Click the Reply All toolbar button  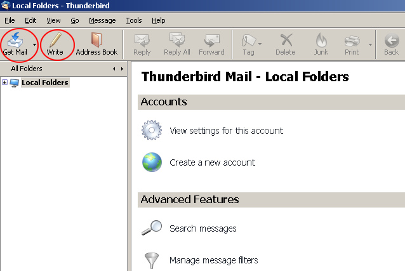point(177,44)
